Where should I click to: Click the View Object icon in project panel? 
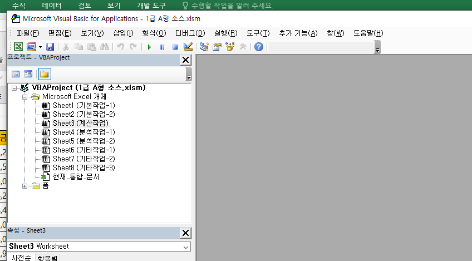[x=28, y=74]
